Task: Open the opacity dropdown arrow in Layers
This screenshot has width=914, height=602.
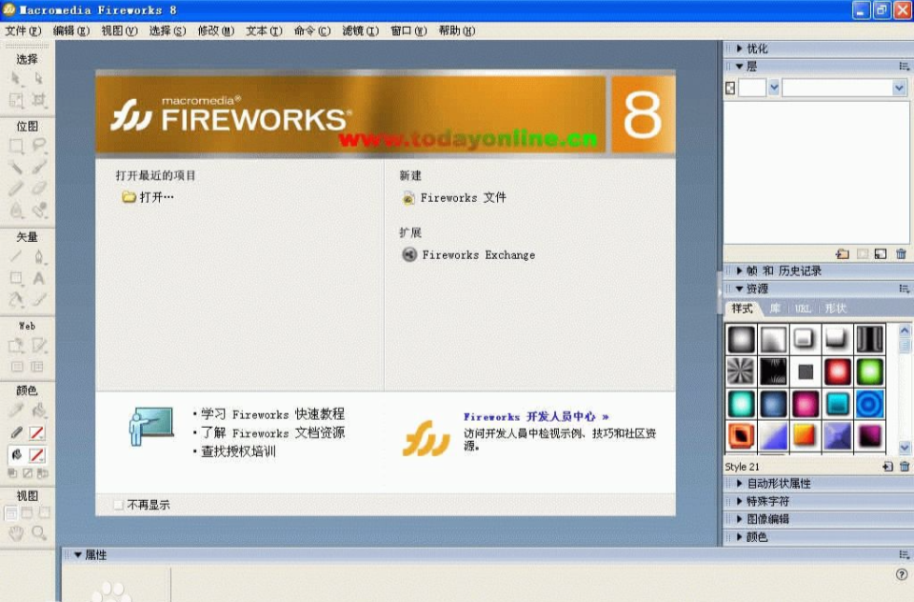Action: point(773,88)
